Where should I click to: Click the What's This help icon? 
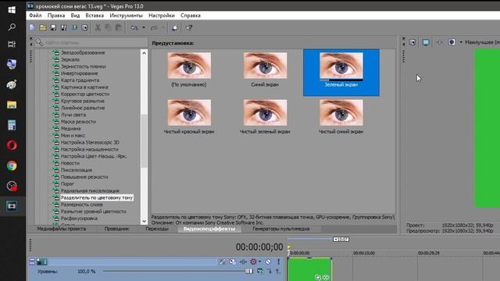click(189, 28)
